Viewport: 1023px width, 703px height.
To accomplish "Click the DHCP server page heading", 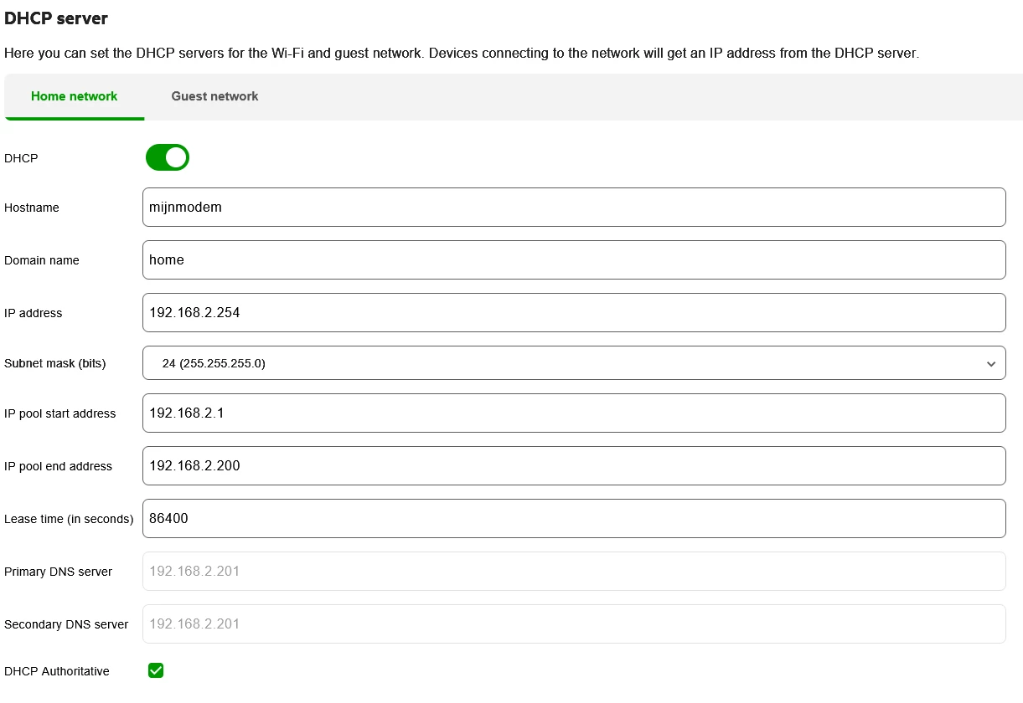I will pyautogui.click(x=56, y=18).
